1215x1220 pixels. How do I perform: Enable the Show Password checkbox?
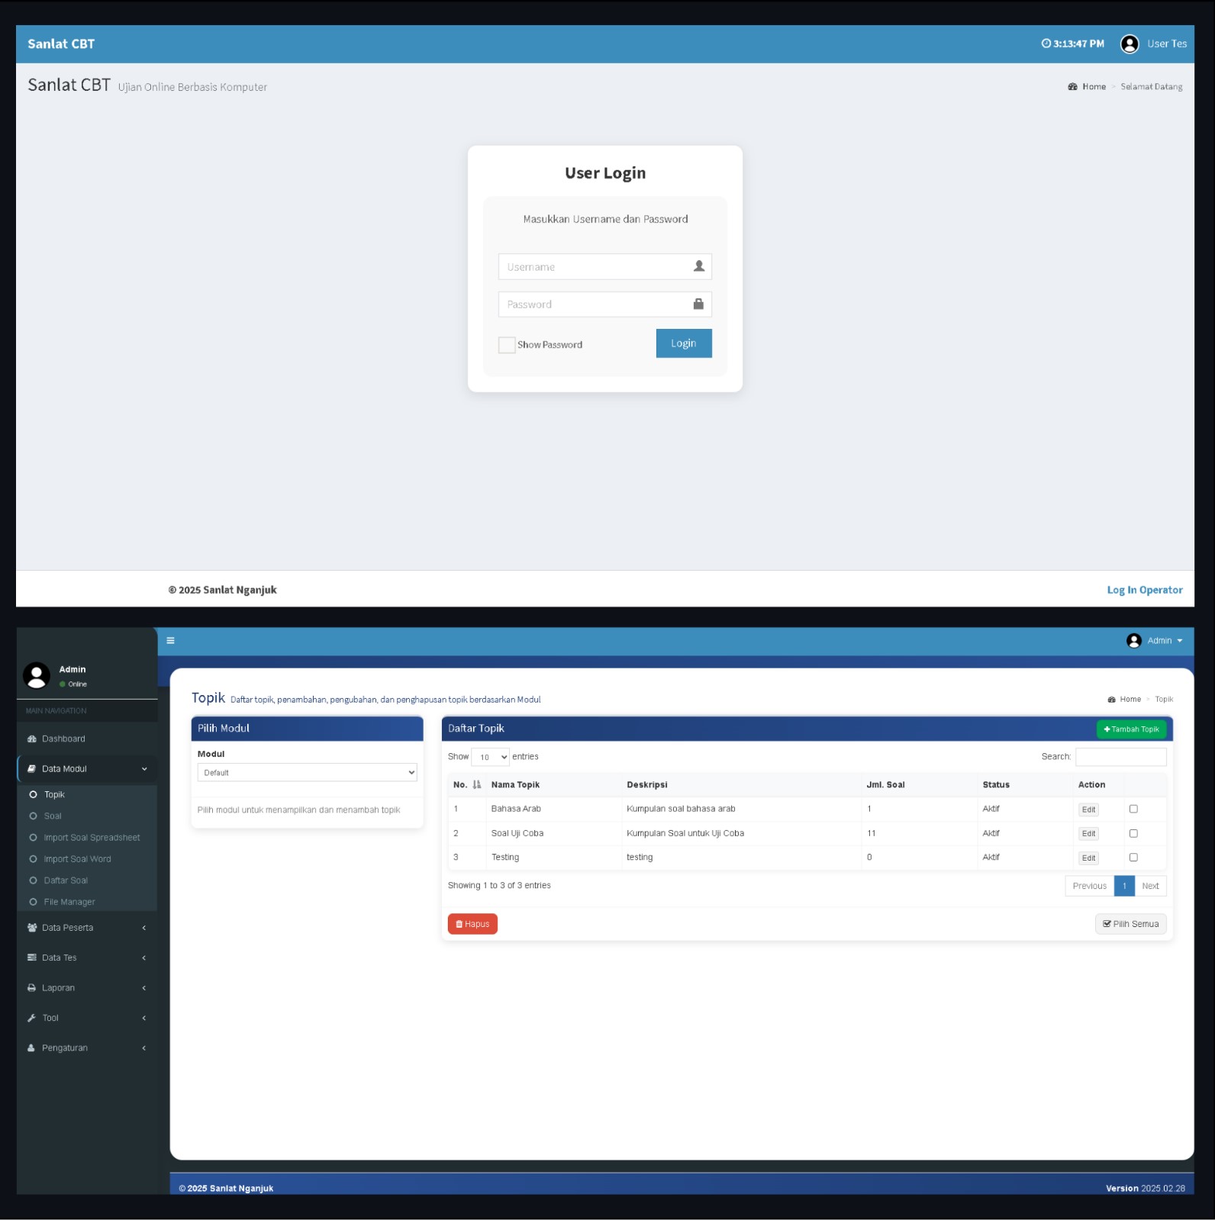point(507,345)
